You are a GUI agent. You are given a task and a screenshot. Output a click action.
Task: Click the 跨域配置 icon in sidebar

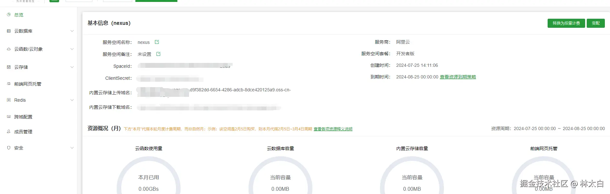[9, 117]
